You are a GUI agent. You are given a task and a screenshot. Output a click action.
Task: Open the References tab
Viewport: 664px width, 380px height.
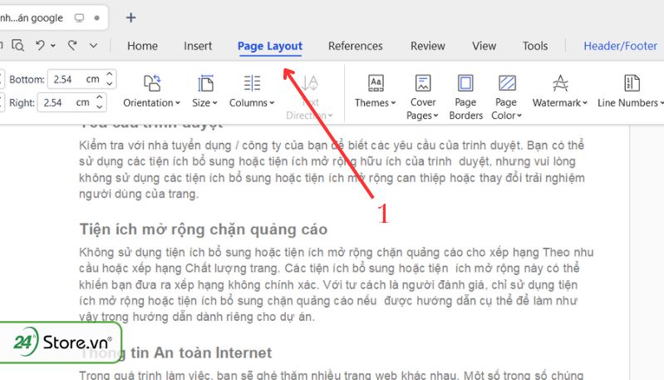point(356,46)
